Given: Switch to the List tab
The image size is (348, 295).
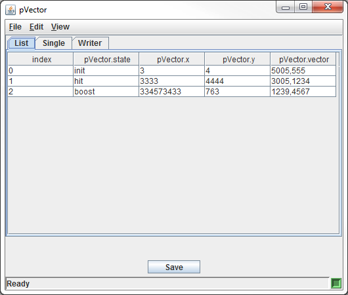Looking at the screenshot, I should point(21,43).
